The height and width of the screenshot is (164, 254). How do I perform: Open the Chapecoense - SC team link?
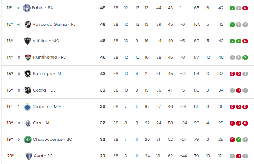tap(52, 139)
